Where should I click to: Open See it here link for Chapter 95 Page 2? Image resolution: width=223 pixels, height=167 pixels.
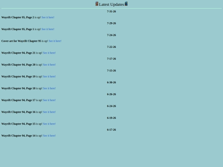click(x=48, y=17)
